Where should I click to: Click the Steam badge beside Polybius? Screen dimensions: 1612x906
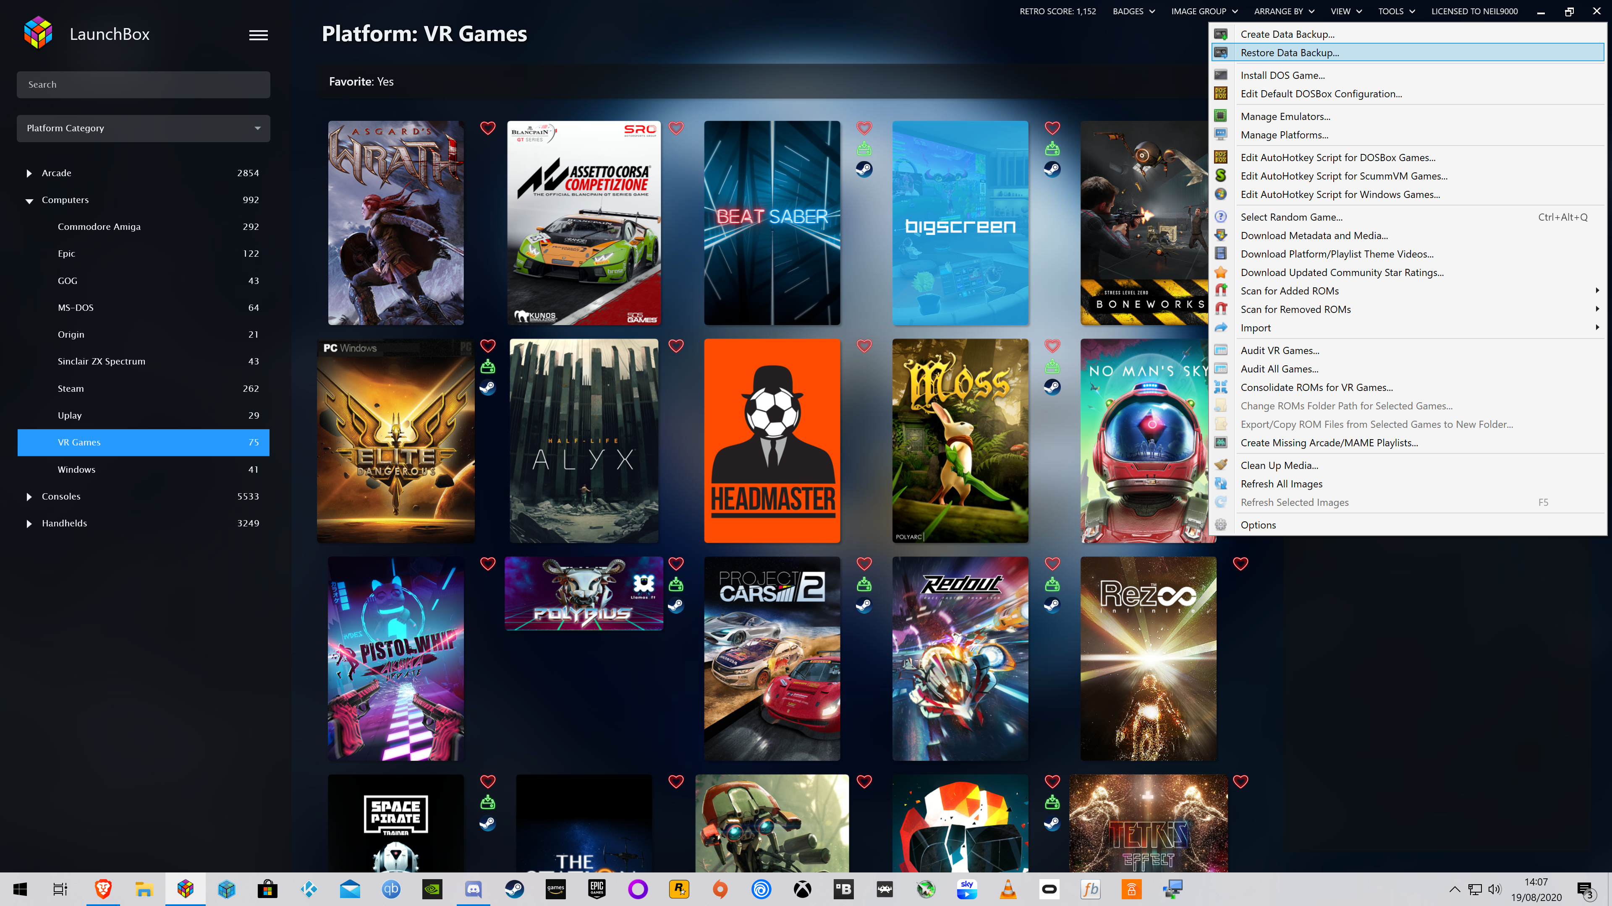[x=676, y=605]
